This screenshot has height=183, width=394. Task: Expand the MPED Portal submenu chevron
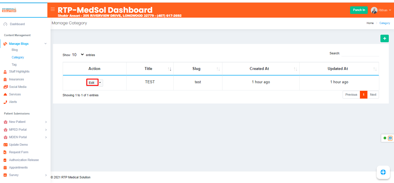(46, 130)
